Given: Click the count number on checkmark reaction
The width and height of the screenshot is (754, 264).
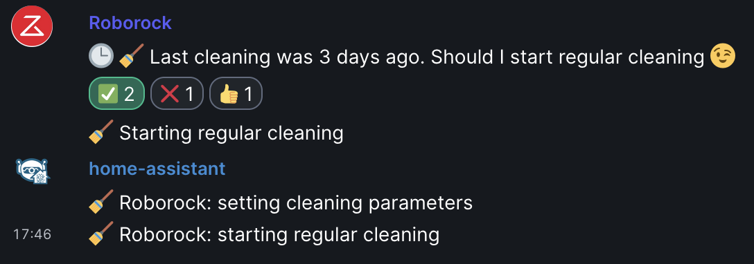Looking at the screenshot, I should pos(129,95).
